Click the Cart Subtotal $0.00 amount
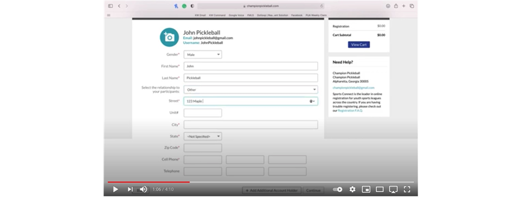The image size is (522, 198). (381, 35)
